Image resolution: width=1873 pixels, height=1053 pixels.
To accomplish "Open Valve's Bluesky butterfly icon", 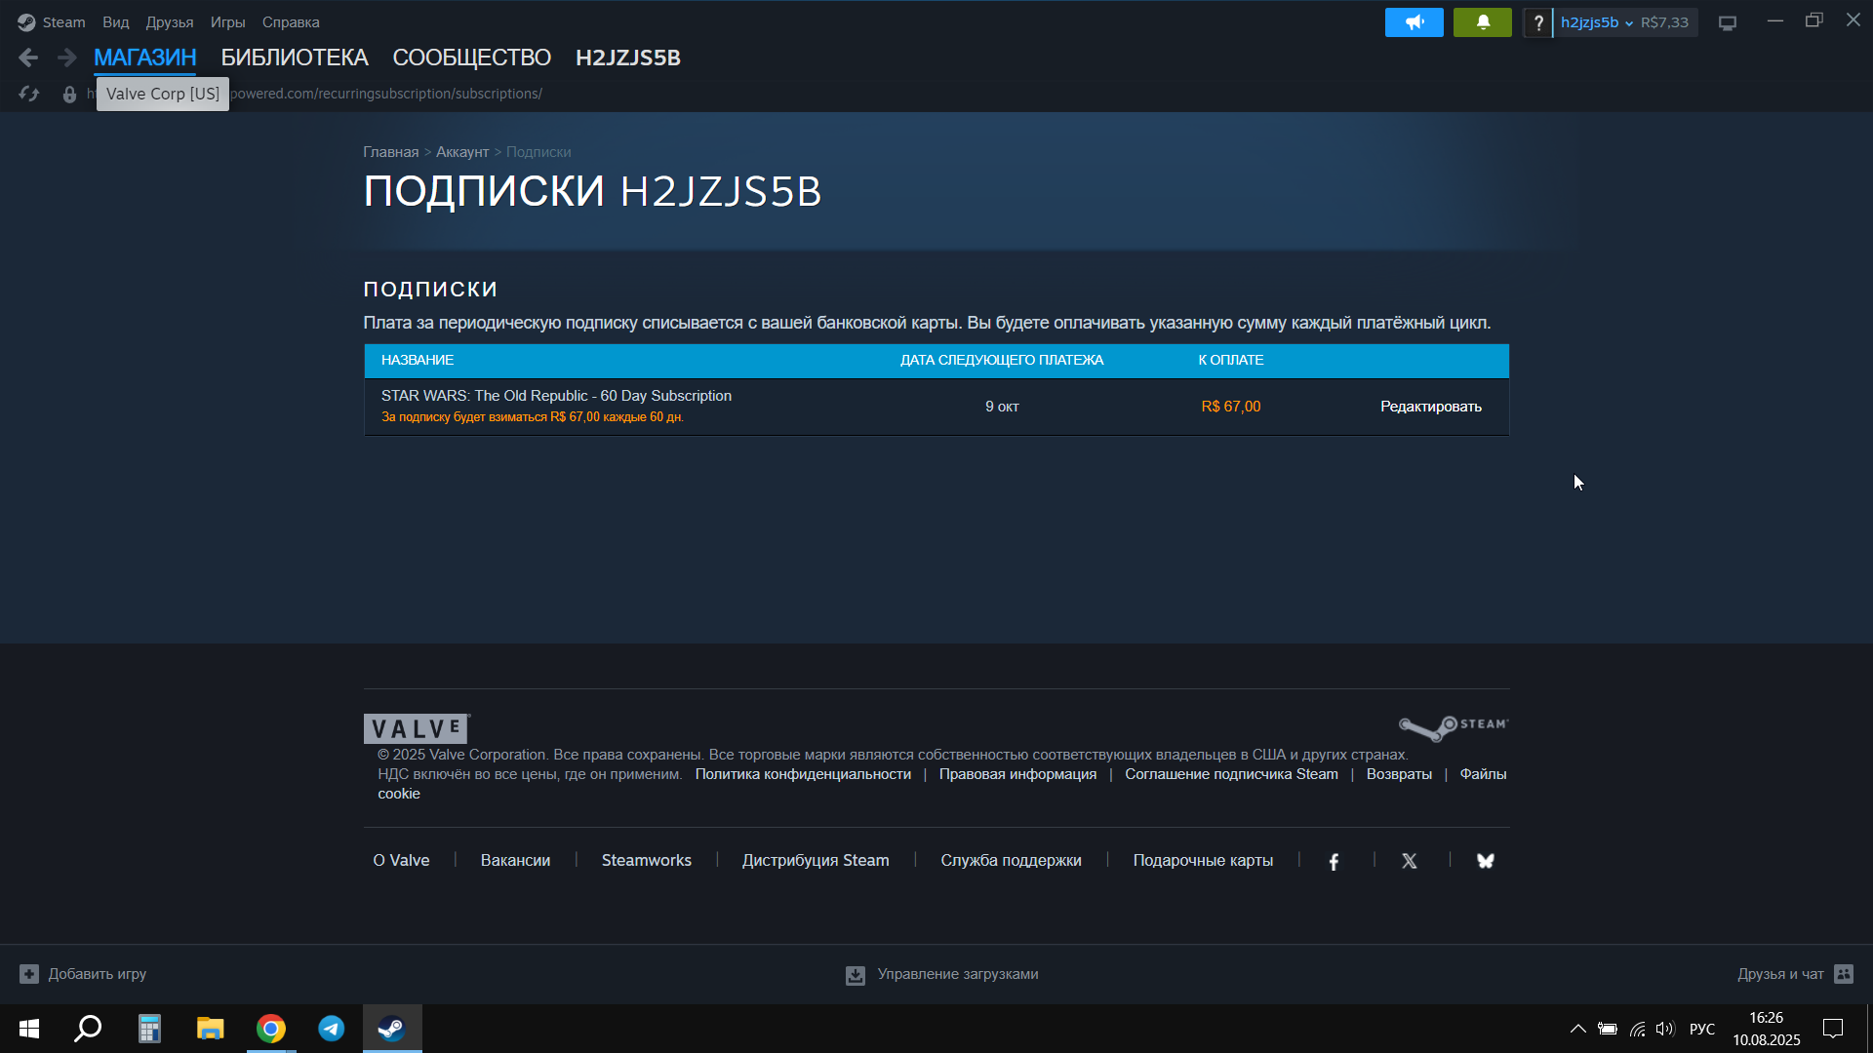I will 1485,861.
